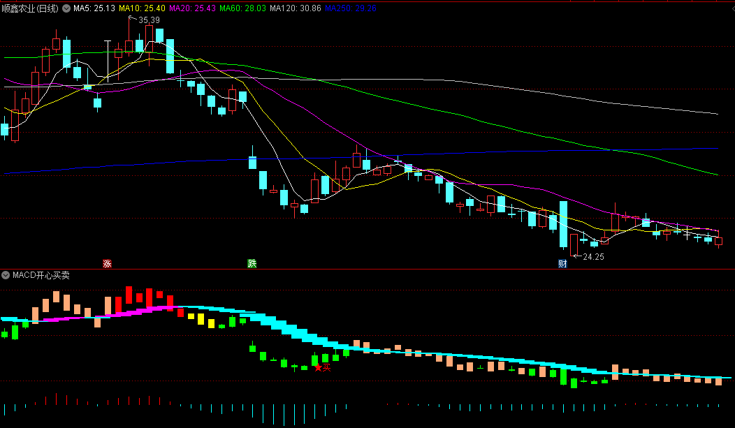
Task: Select the MA20: 25.43 label
Action: (x=192, y=8)
